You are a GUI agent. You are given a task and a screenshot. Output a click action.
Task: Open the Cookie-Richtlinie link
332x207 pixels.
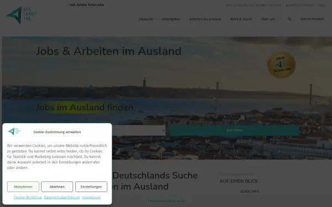click(28, 198)
